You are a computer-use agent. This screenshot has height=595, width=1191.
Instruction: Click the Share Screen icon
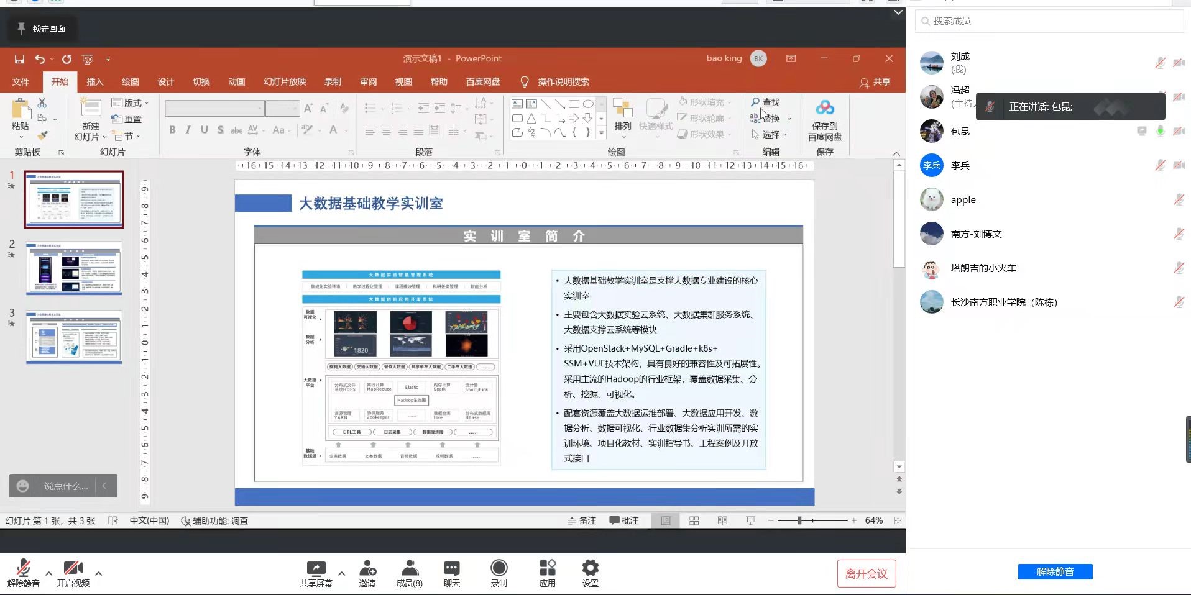click(x=316, y=568)
